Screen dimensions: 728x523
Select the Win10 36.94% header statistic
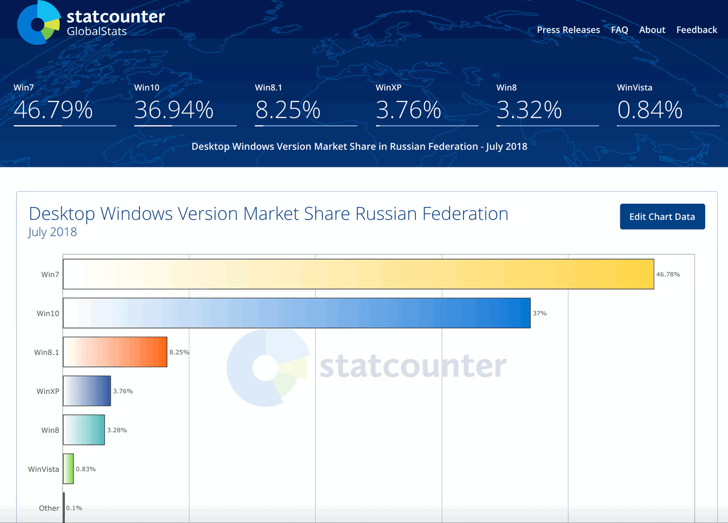coord(185,104)
